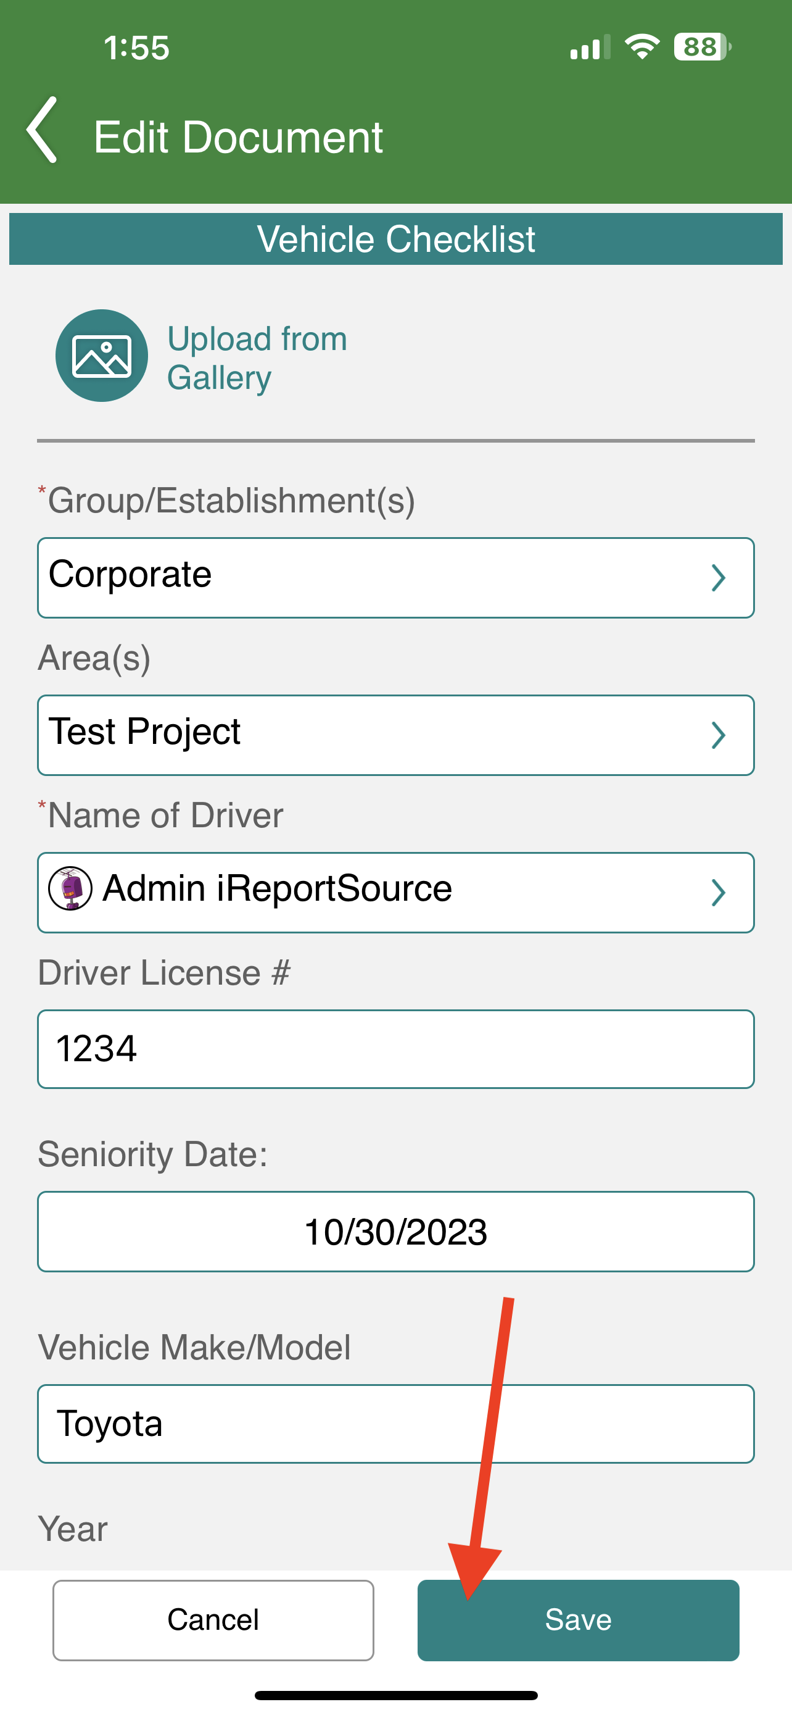Save the Vehicle Checklist document
Screen dimensions: 792x1715
pyautogui.click(x=578, y=1620)
